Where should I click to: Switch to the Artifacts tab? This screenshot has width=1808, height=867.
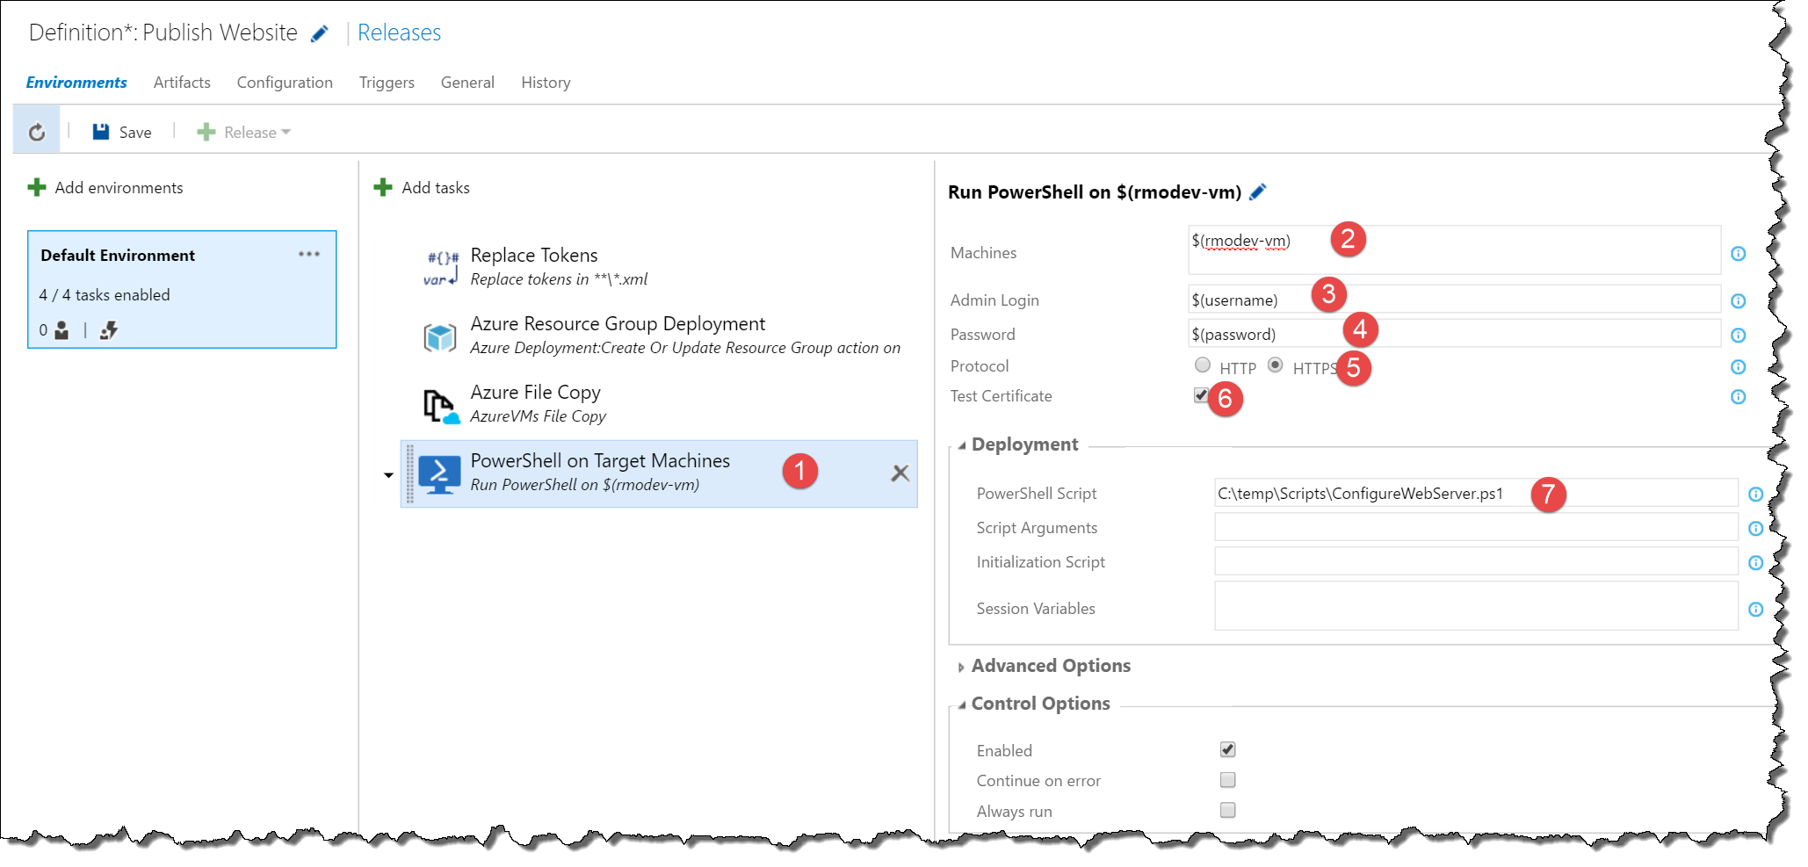pos(182,83)
